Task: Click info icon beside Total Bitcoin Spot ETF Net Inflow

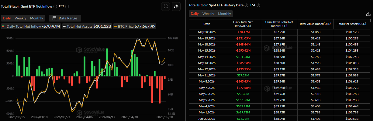Action: click(55, 6)
